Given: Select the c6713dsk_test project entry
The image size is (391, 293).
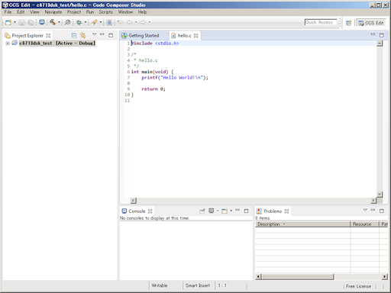Looking at the screenshot, I should pyautogui.click(x=57, y=43).
